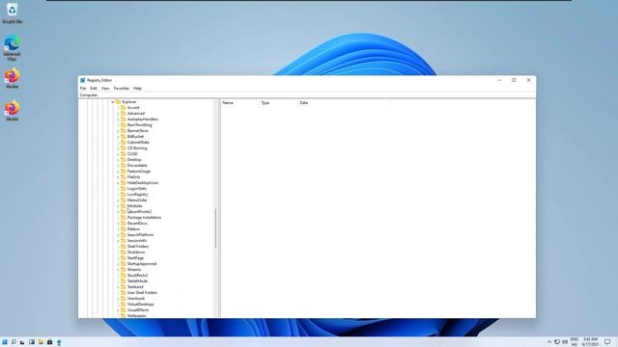Expand the BannerStore key

click(118, 131)
